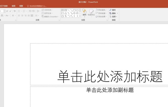Select the rounded rectangle shape
The width and height of the screenshot is (168, 107).
point(63,13)
